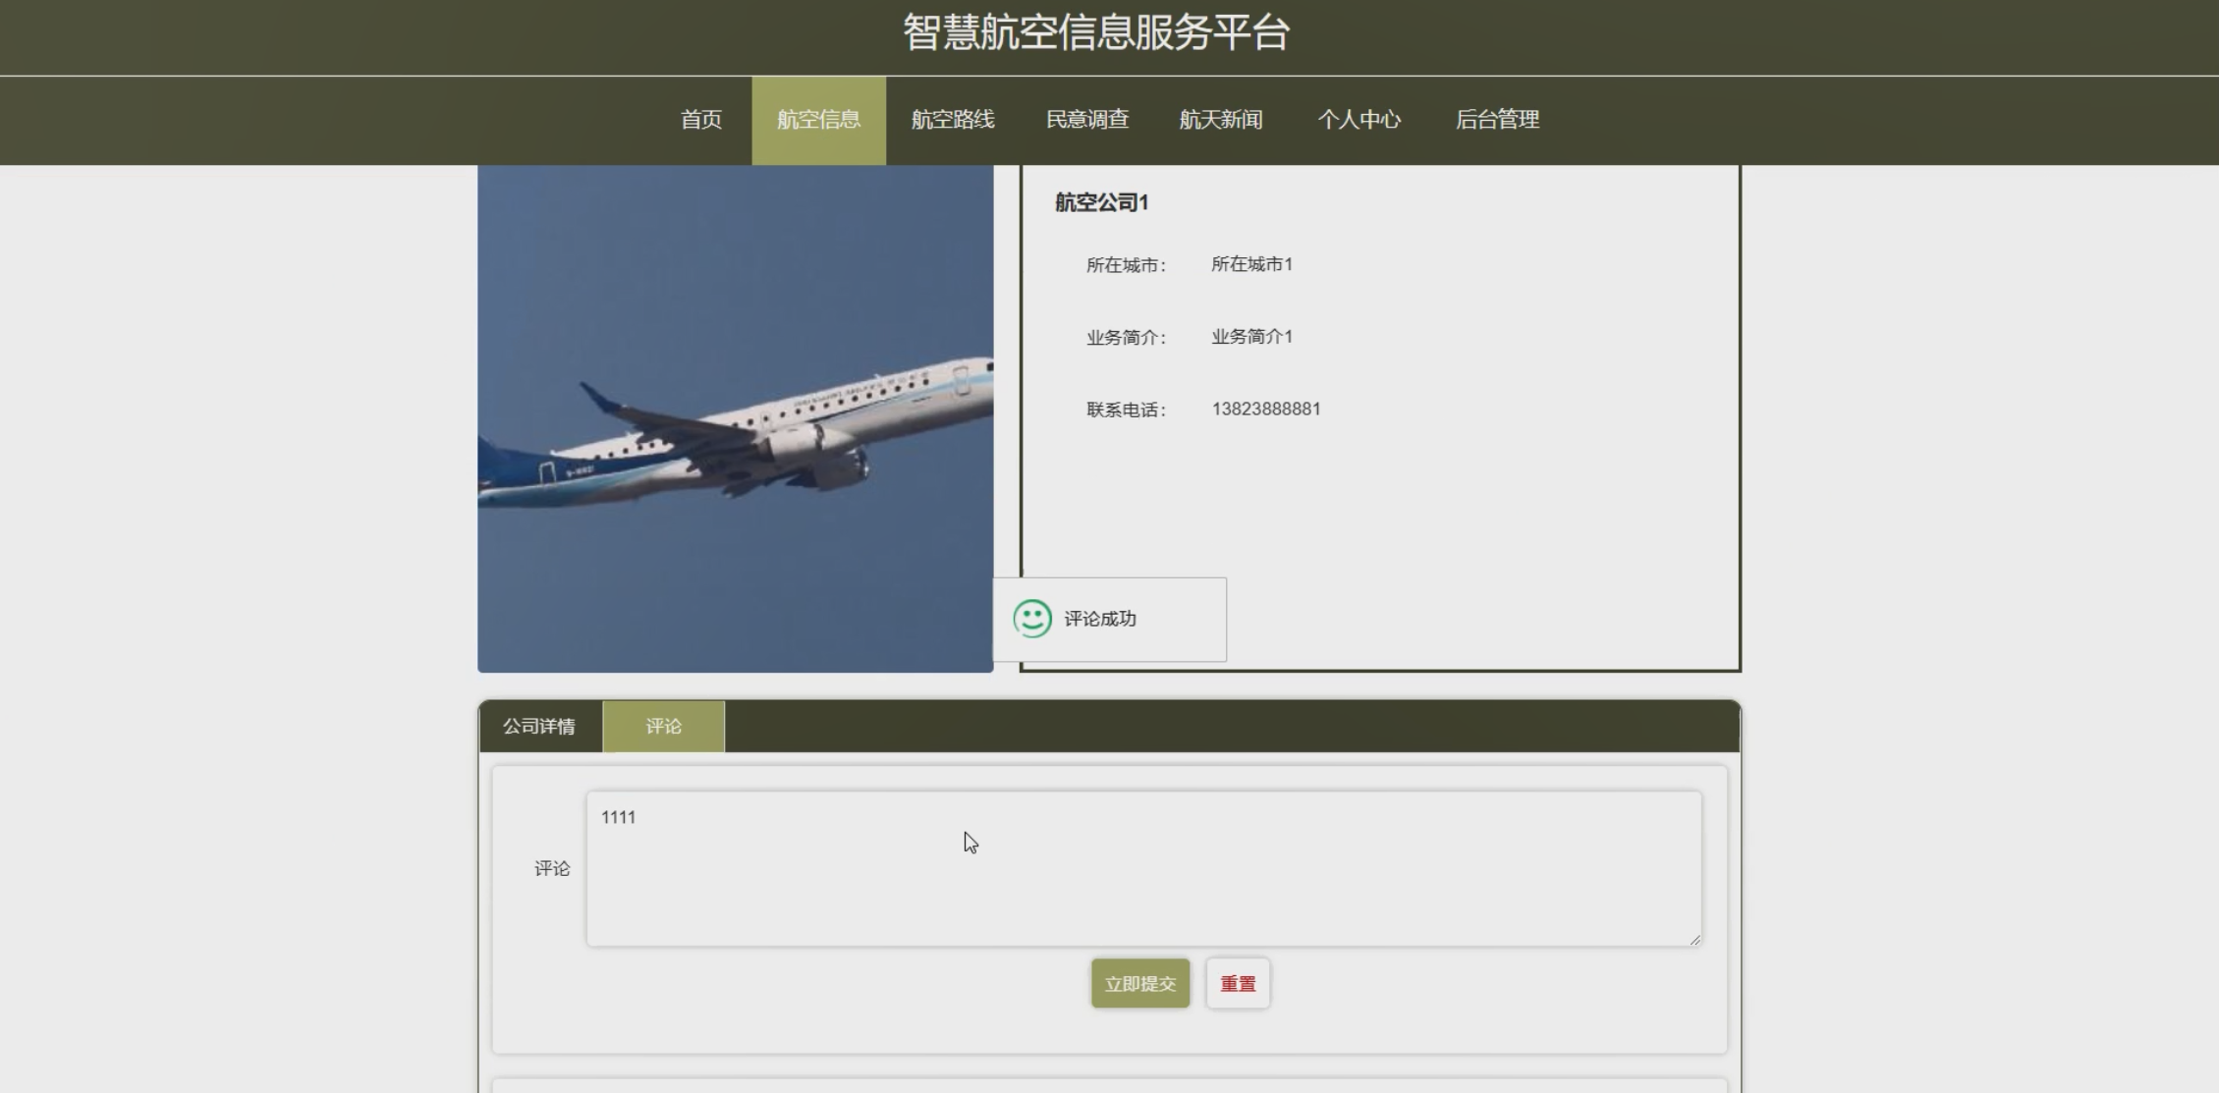Open the 首页 navigation item
This screenshot has width=2219, height=1093.
pyautogui.click(x=700, y=120)
